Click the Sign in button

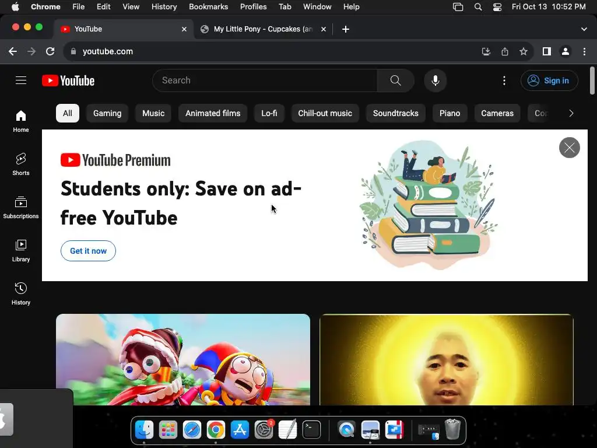[549, 80]
